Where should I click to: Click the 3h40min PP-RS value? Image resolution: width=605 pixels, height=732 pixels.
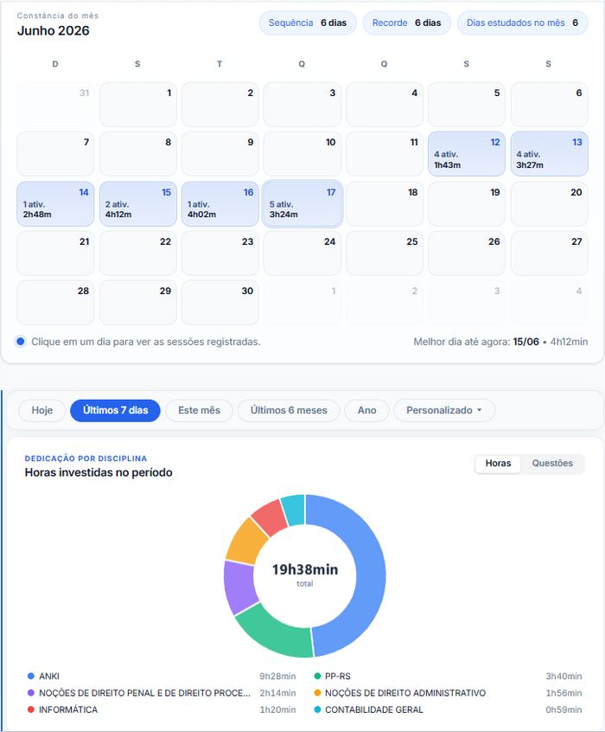pyautogui.click(x=564, y=677)
